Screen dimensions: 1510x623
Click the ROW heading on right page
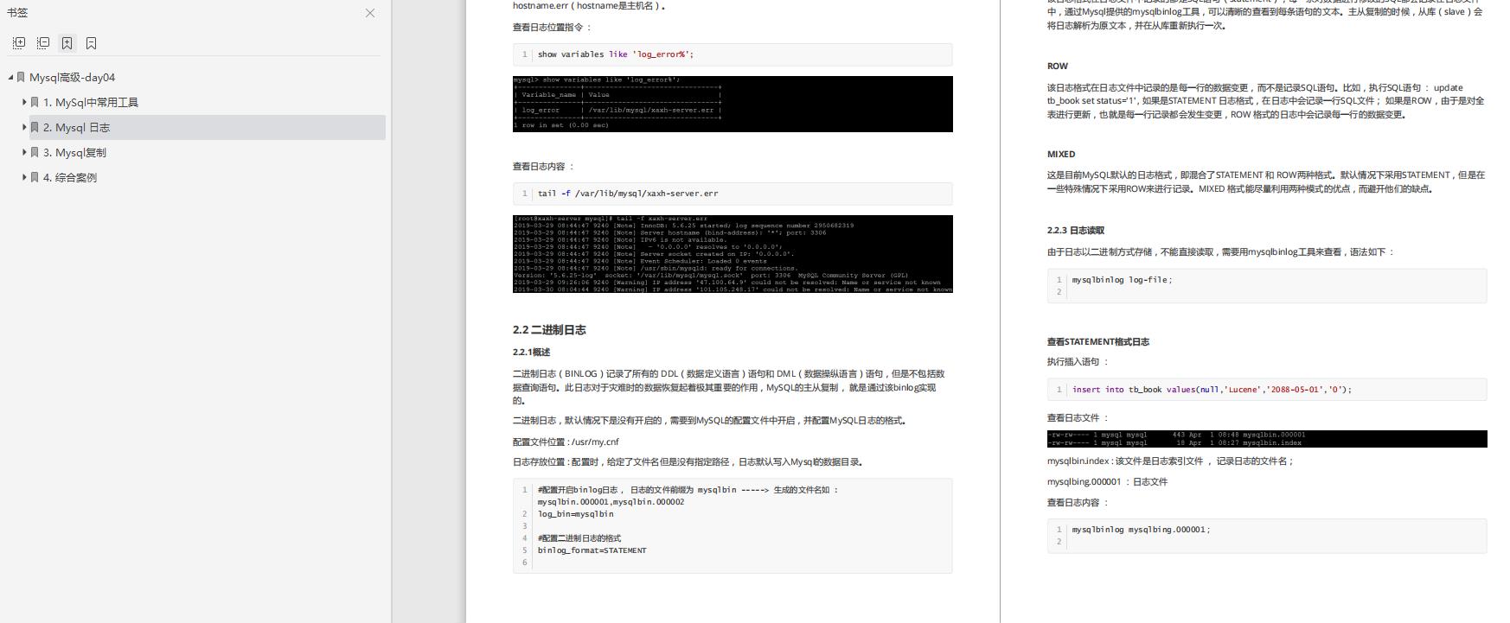pyautogui.click(x=1058, y=66)
